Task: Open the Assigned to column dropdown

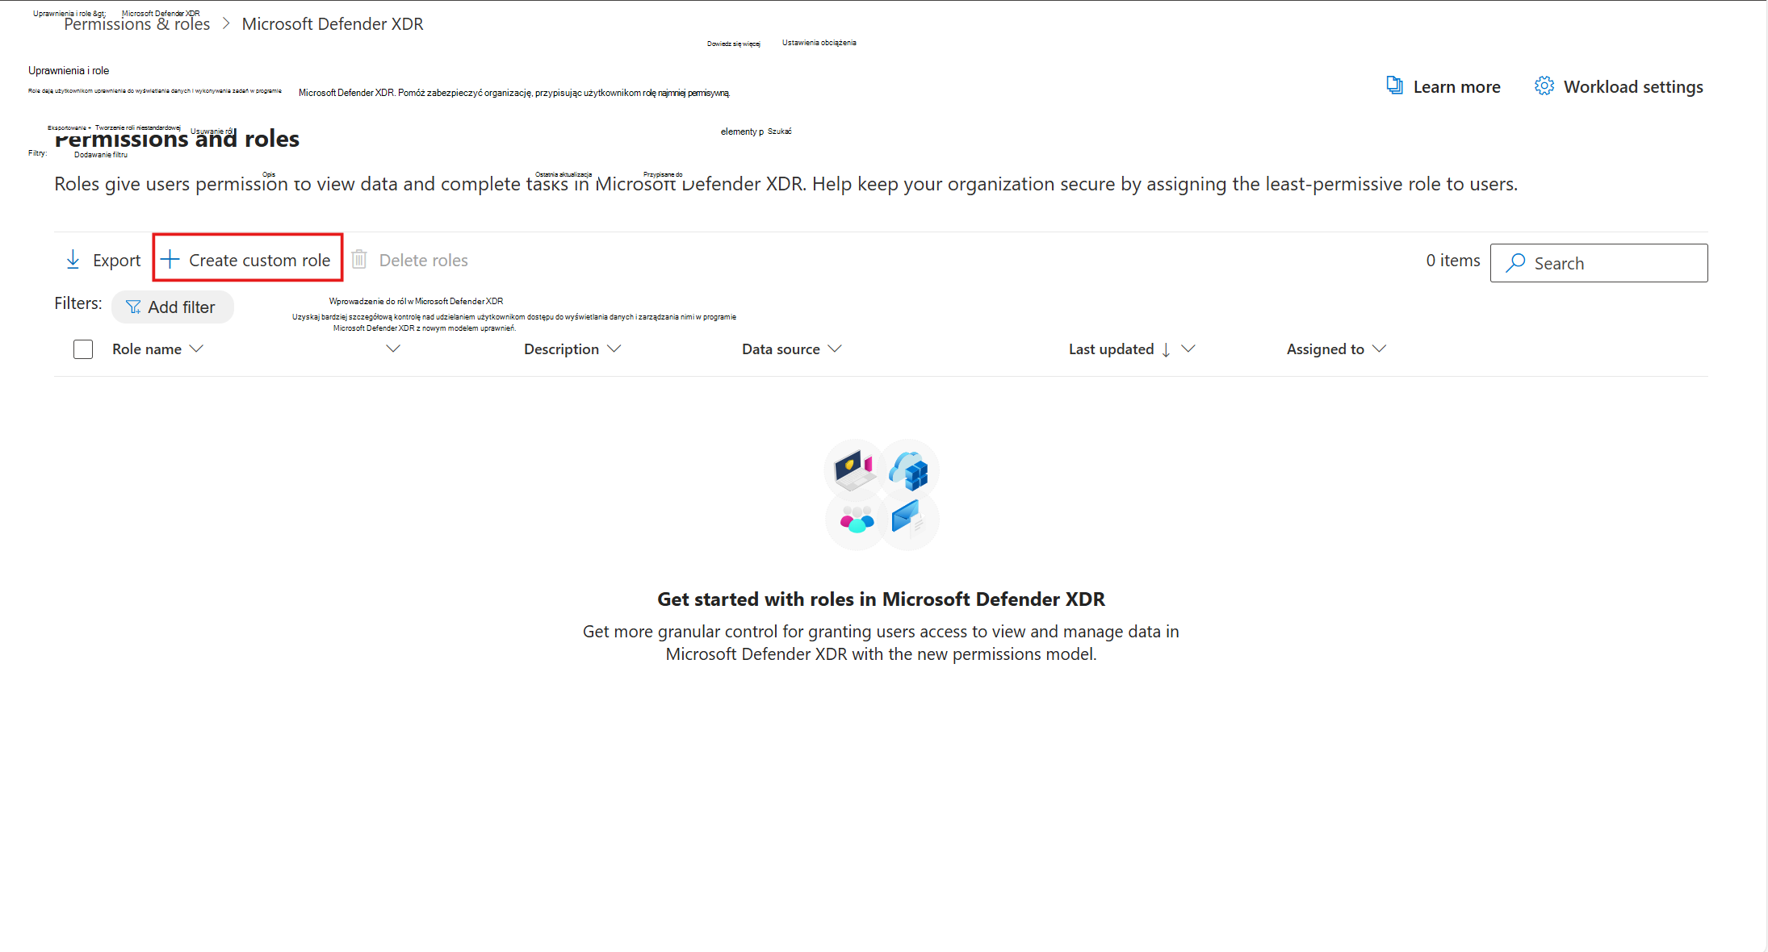Action: click(1379, 349)
